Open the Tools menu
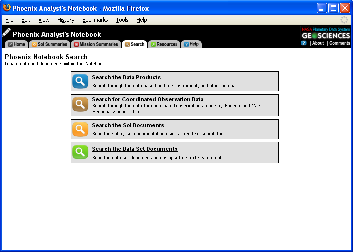This screenshot has width=353, height=252. [x=122, y=20]
